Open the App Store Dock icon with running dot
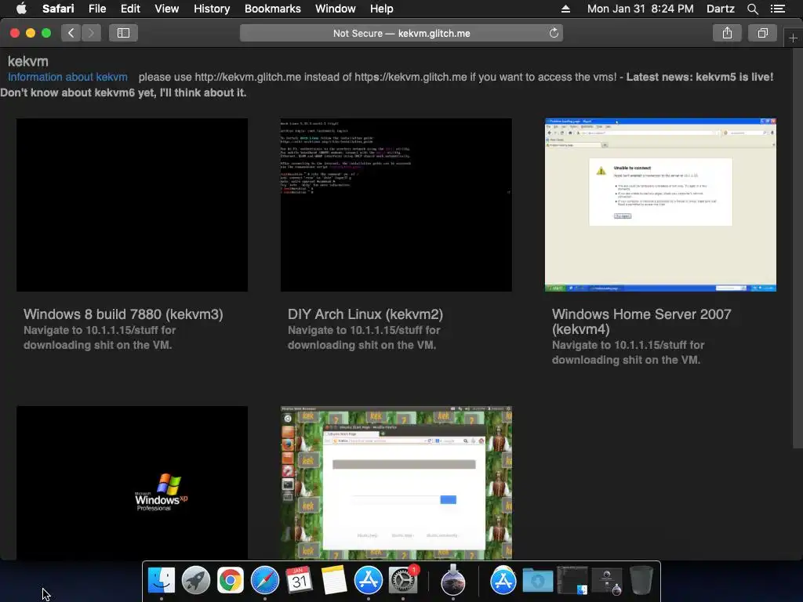Viewport: 803px width, 602px height. click(x=369, y=580)
